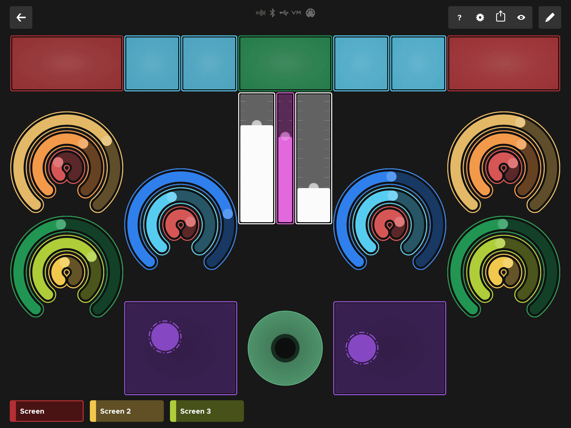Tap the blue pad adjacent to green's left

209,63
